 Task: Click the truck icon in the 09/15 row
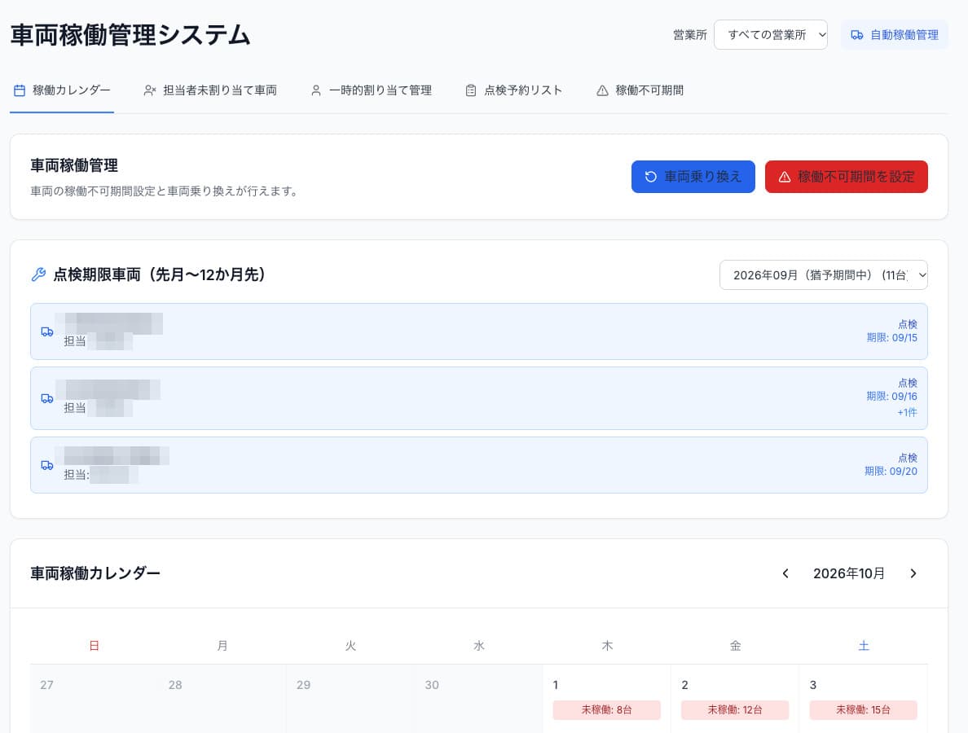[x=47, y=332]
